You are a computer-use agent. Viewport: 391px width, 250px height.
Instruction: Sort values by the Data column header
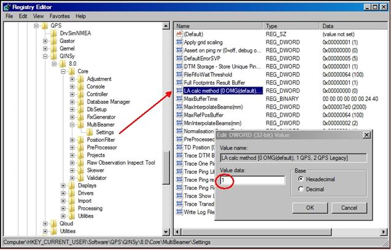coord(353,26)
